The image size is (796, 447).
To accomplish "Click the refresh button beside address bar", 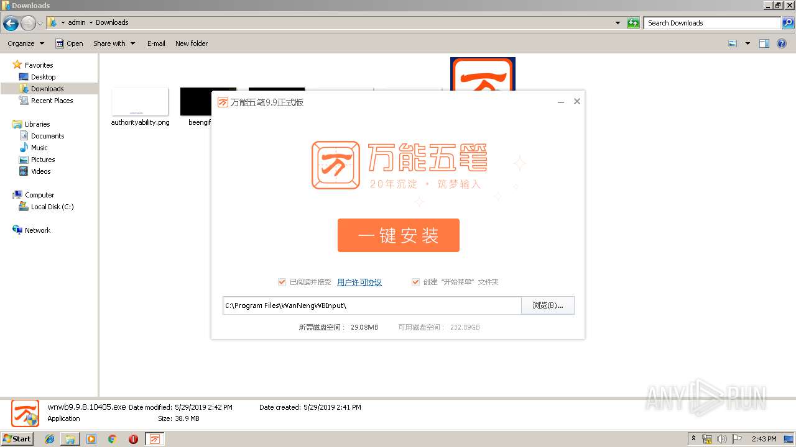I will coord(633,23).
